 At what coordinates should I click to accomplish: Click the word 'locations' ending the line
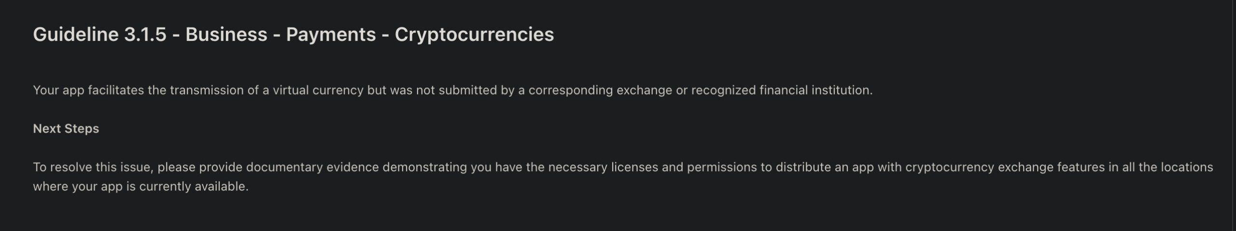click(x=1187, y=167)
